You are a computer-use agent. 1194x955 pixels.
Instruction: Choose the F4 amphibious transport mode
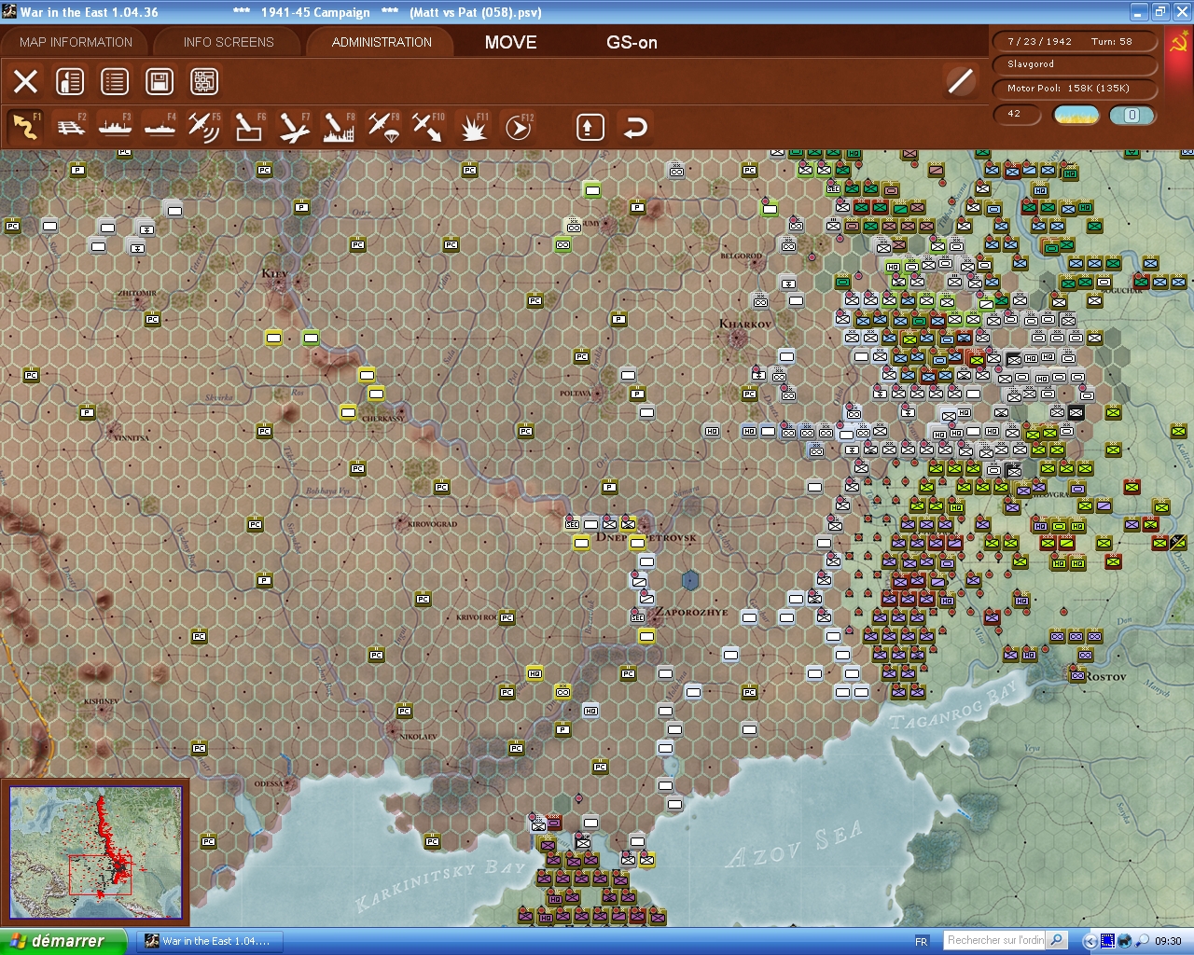coord(160,127)
